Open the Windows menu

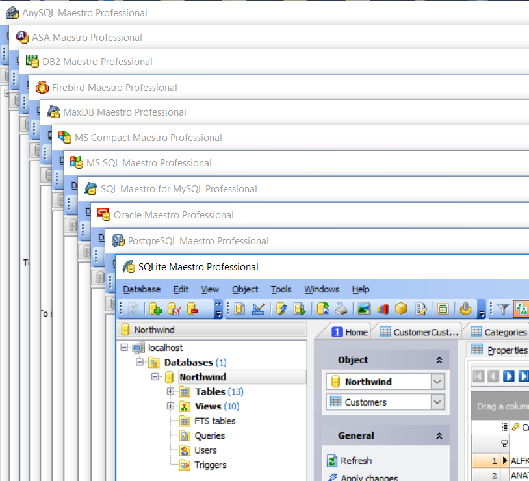pos(322,290)
